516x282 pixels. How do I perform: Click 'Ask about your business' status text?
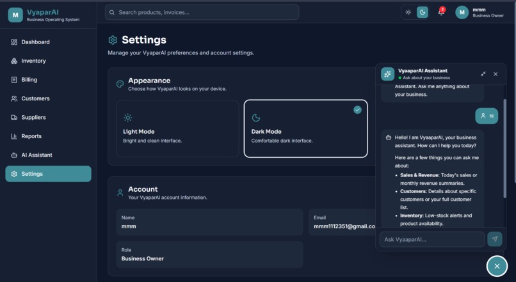(x=426, y=78)
